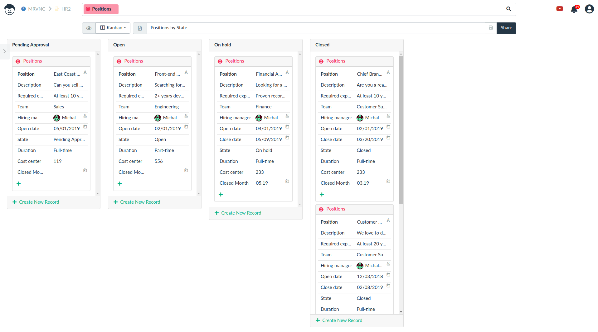Click the search magnifier icon
The height and width of the screenshot is (332, 598).
click(508, 9)
